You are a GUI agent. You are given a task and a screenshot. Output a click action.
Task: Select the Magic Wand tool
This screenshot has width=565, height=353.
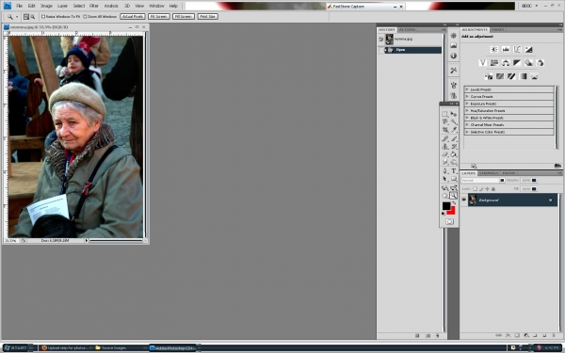pyautogui.click(x=454, y=121)
